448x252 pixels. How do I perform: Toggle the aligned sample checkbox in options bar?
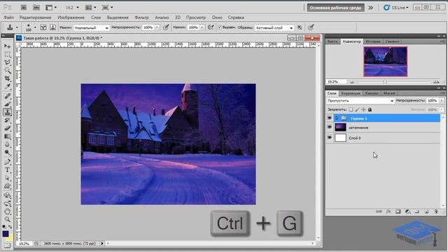click(x=220, y=27)
